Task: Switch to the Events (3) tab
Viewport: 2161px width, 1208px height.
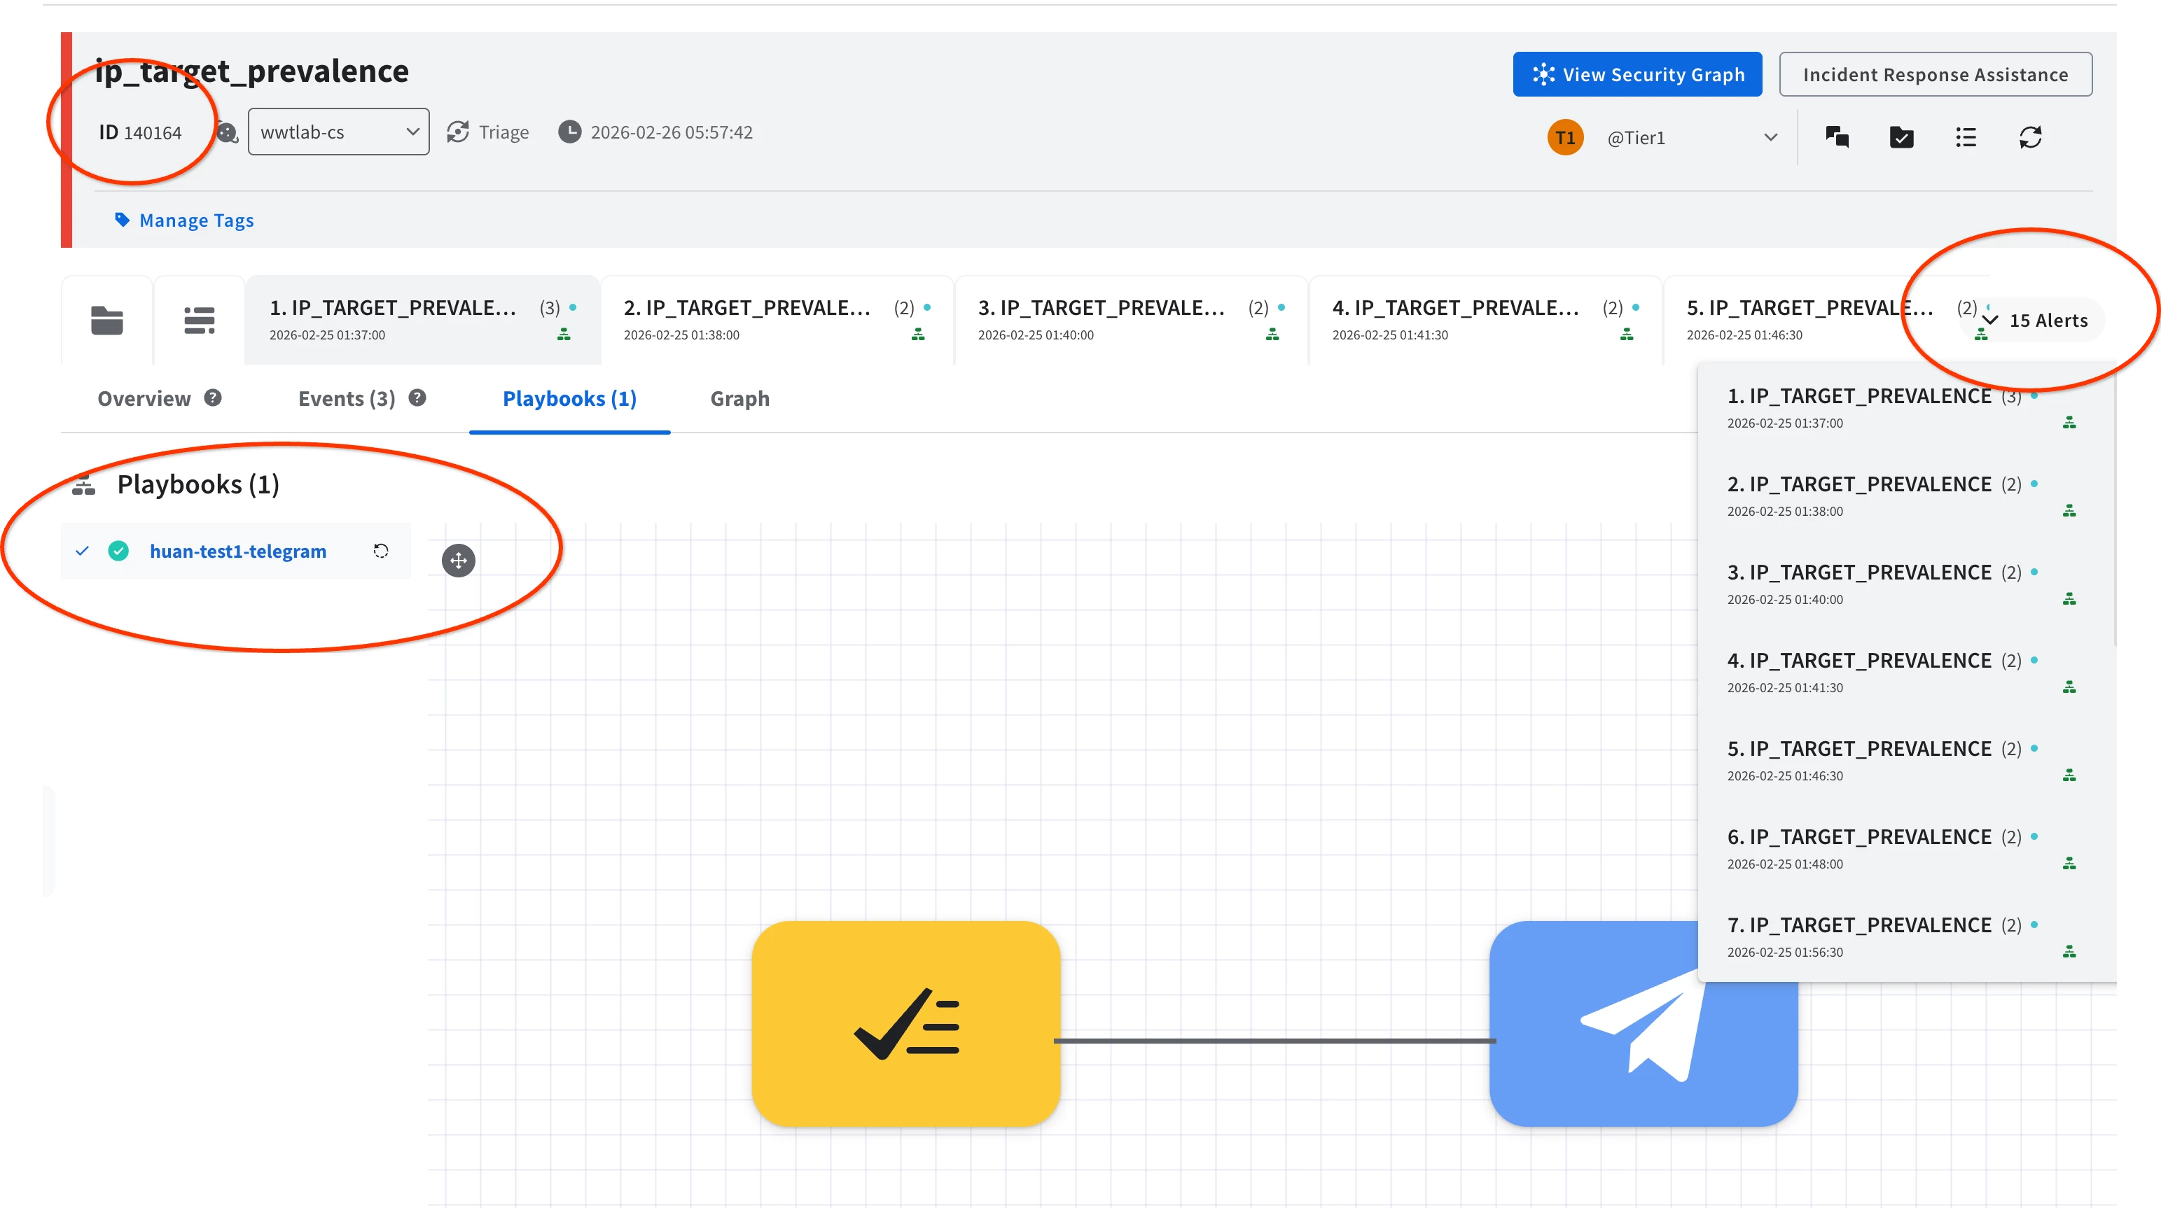Action: pos(347,398)
